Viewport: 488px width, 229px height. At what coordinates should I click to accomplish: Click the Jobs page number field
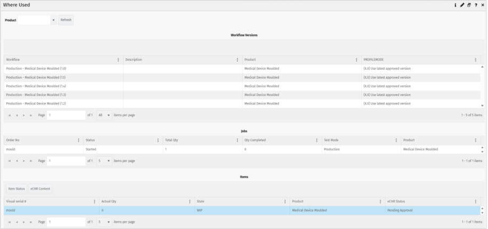point(66,161)
